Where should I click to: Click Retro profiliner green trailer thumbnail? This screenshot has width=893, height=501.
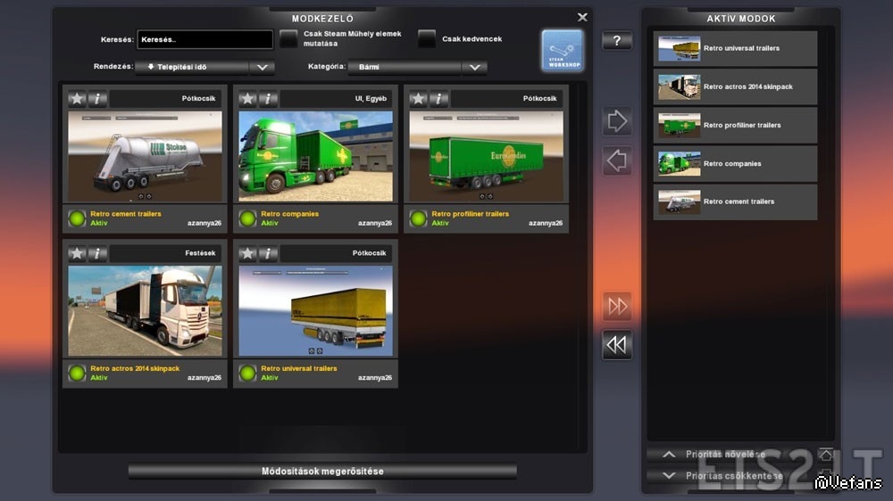pyautogui.click(x=487, y=156)
